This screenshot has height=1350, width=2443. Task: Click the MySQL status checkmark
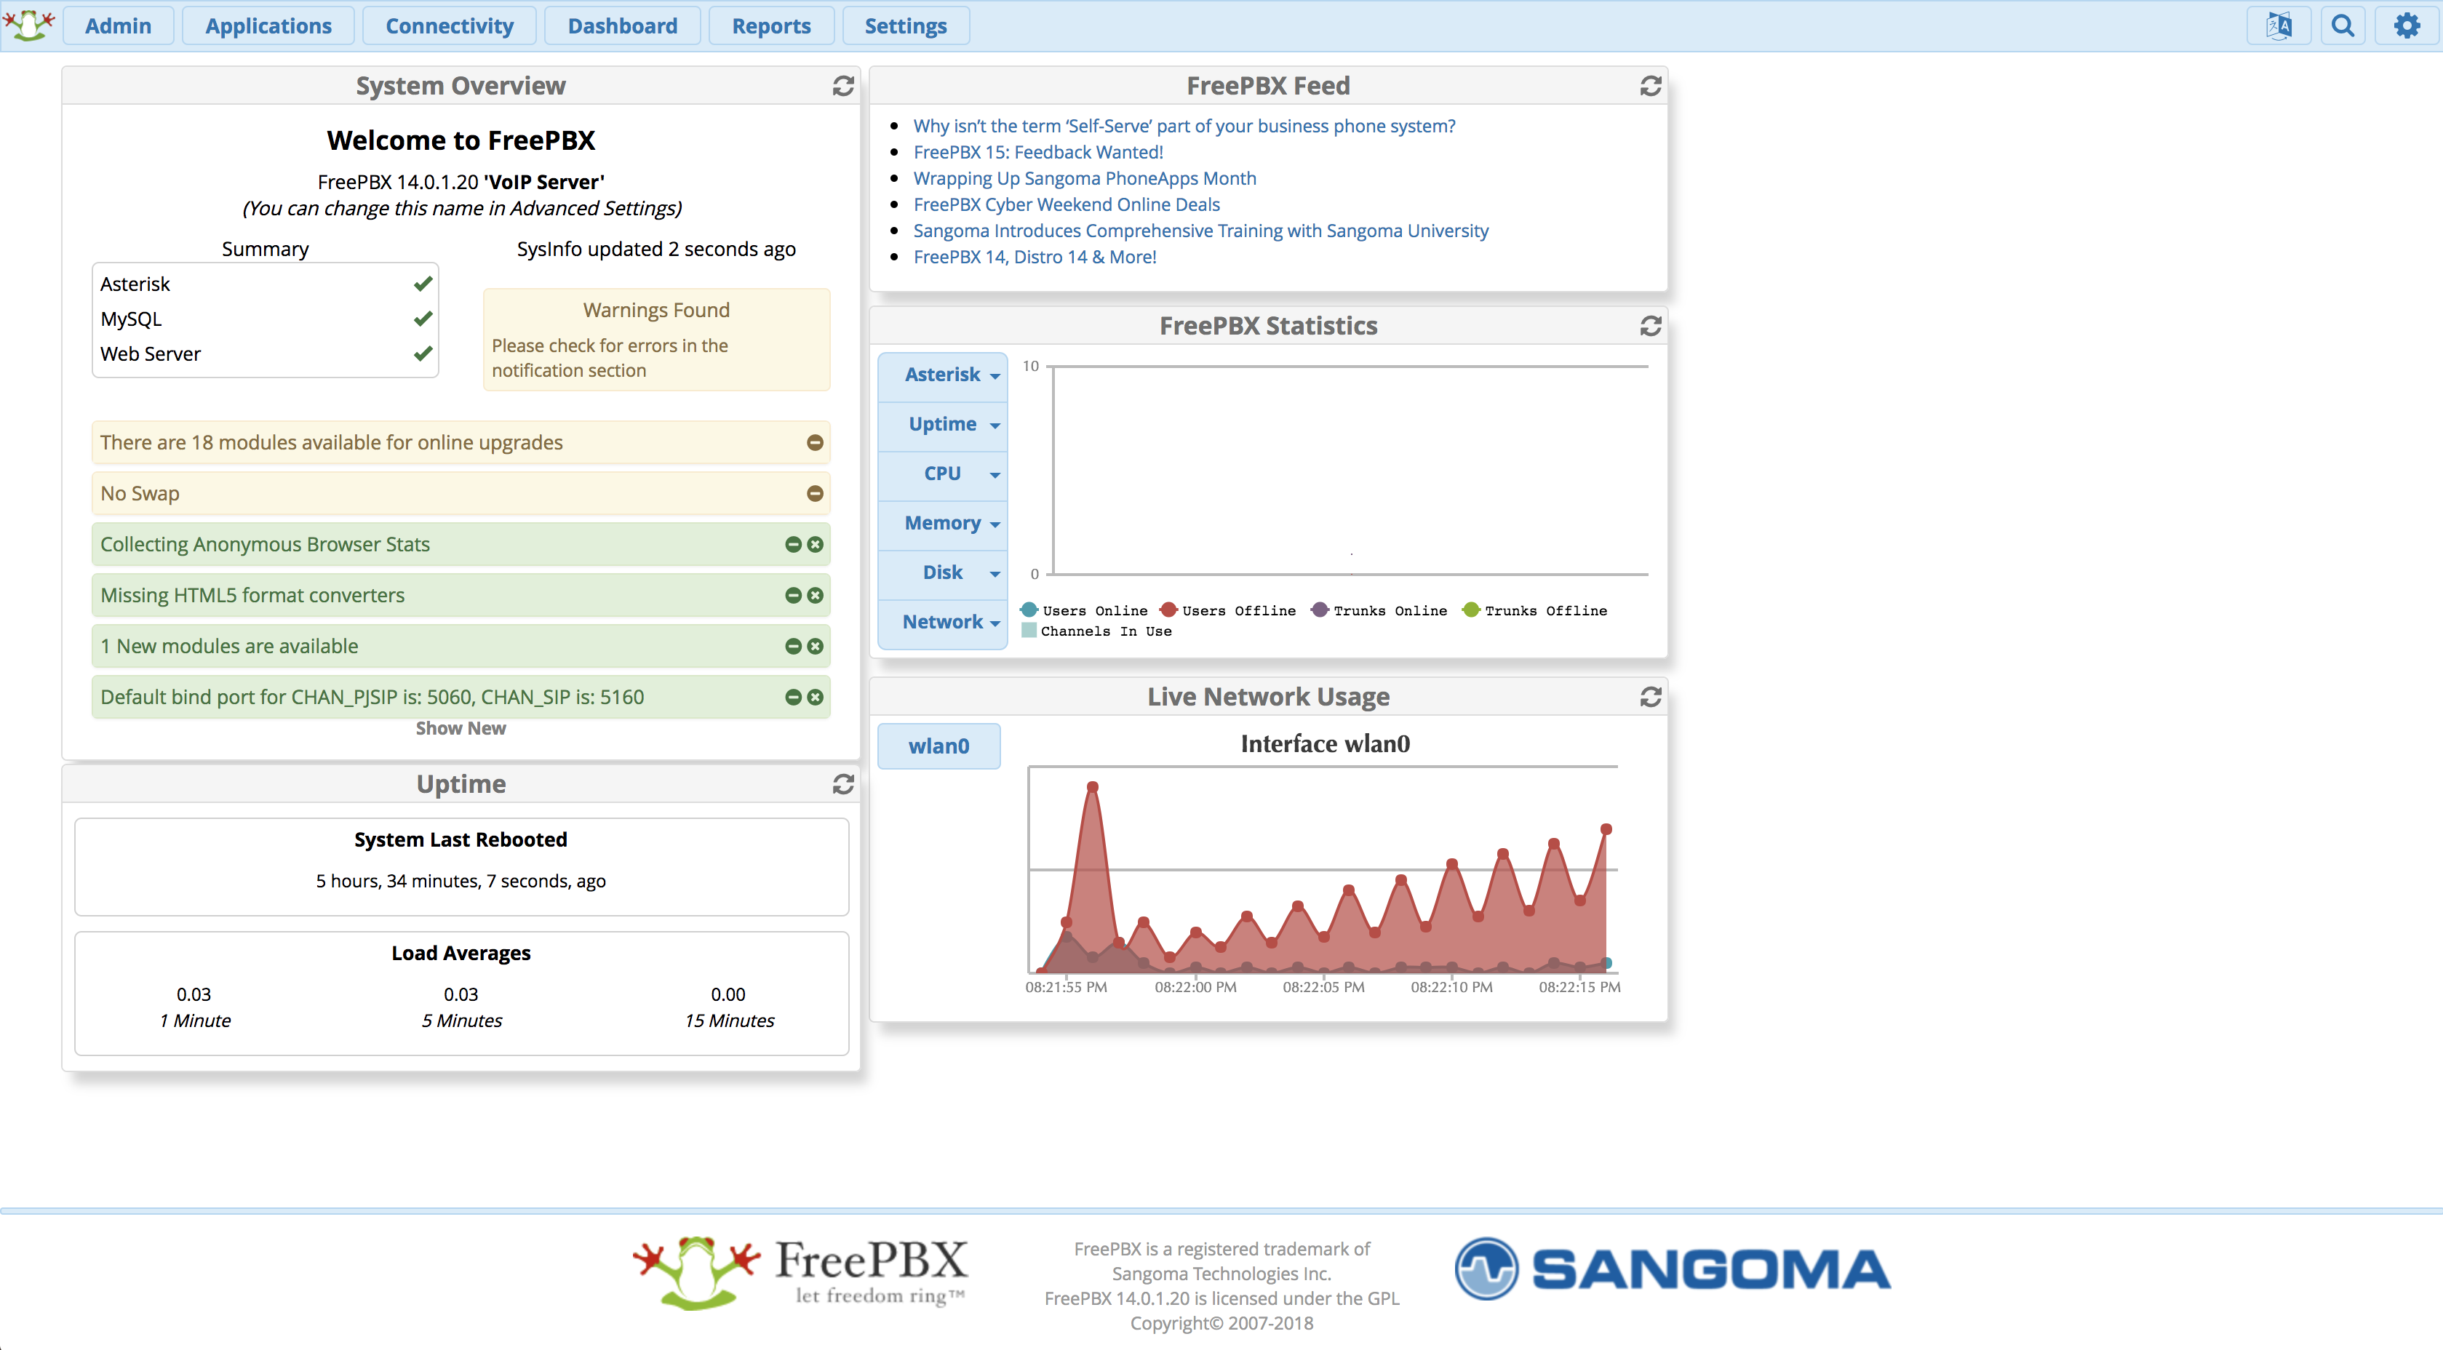coord(423,319)
